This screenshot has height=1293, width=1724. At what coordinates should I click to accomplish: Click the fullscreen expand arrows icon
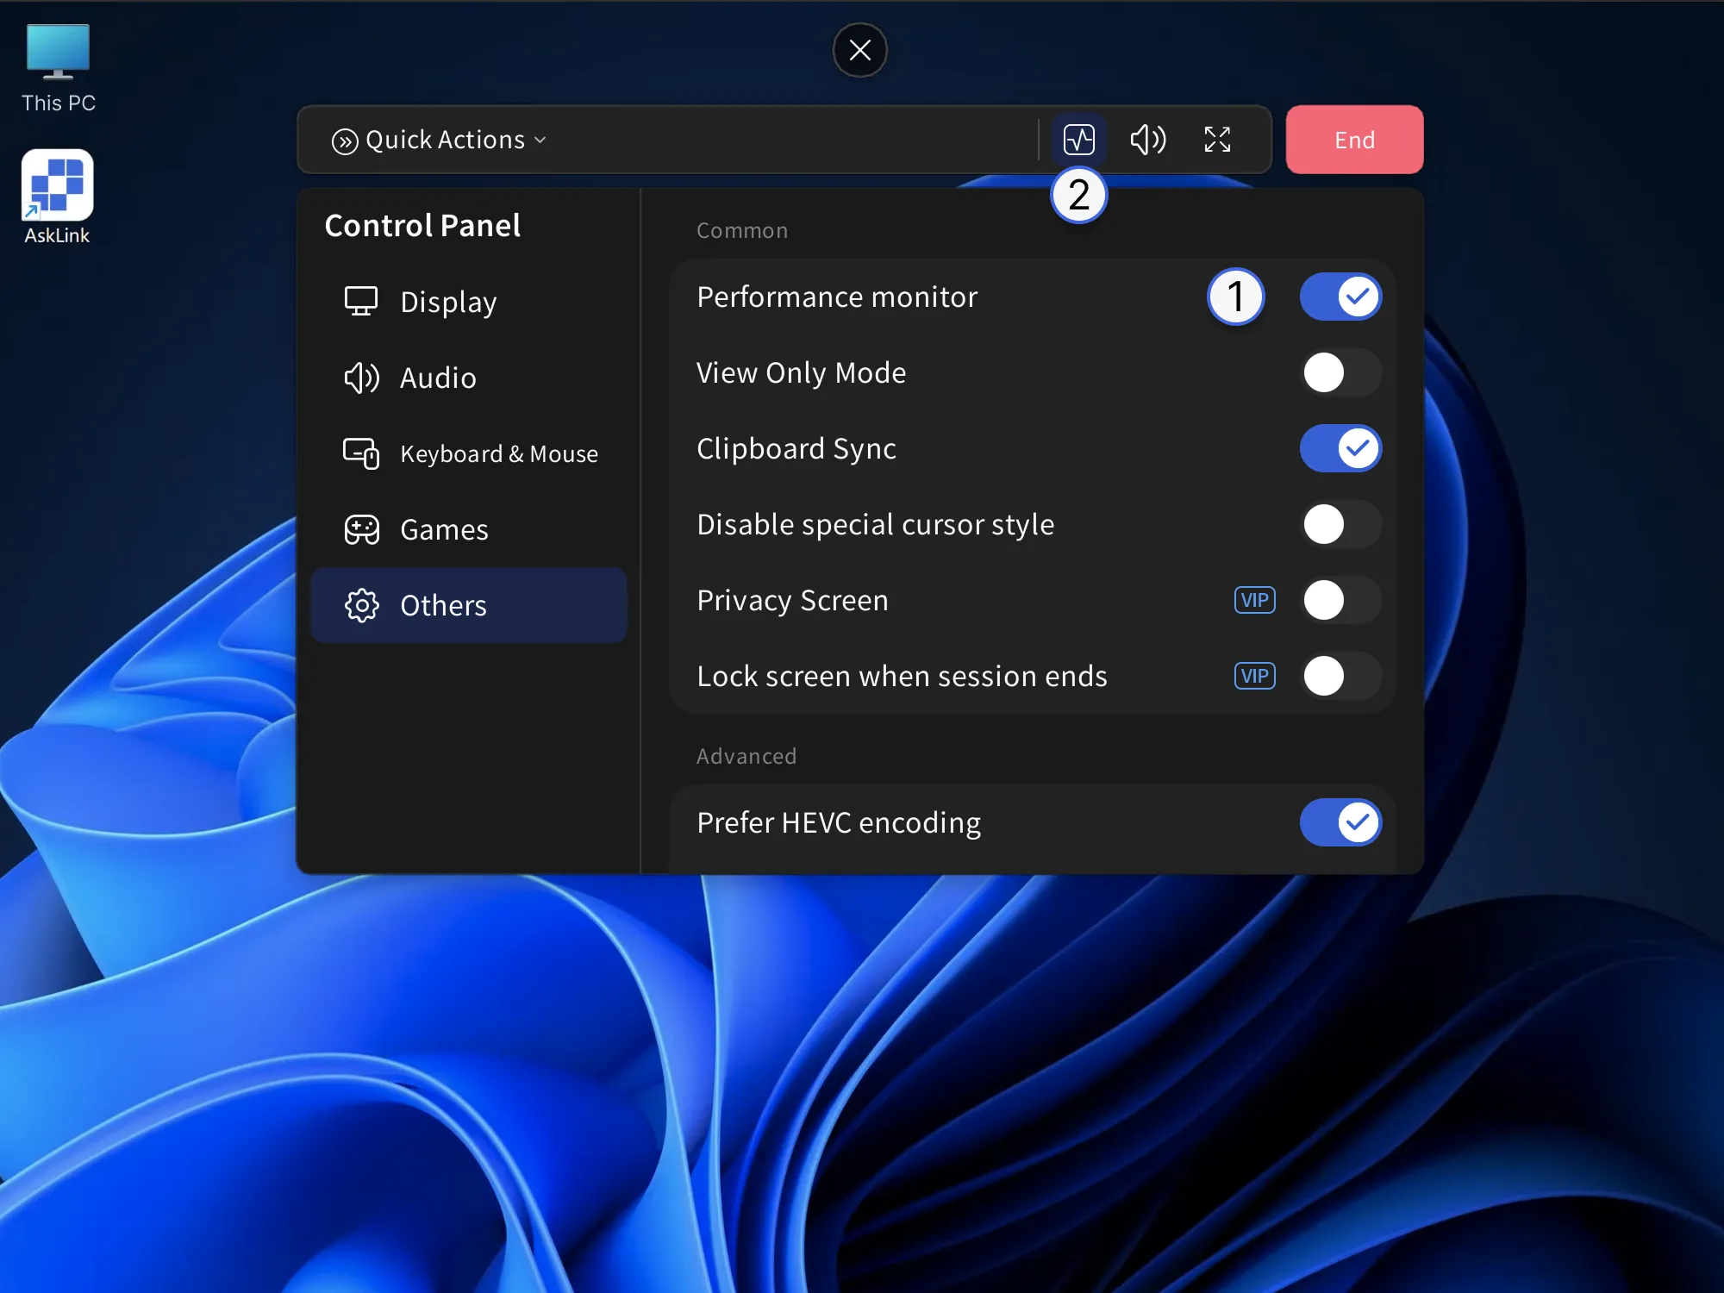pyautogui.click(x=1216, y=140)
